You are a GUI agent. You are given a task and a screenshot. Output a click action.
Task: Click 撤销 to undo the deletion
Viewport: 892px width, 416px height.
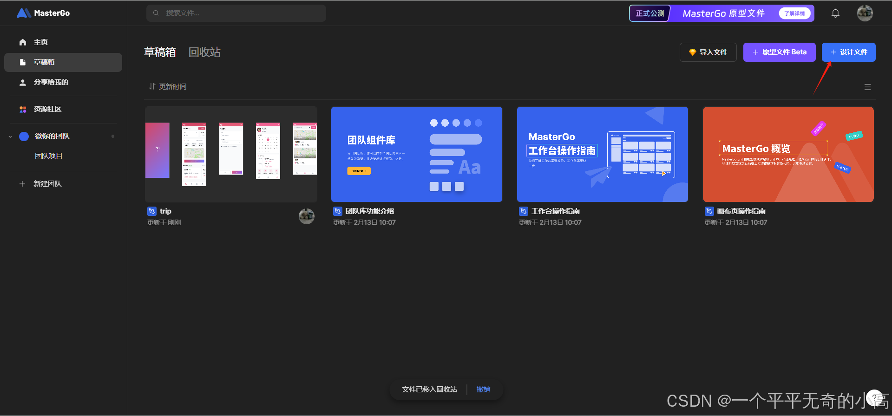[x=484, y=390]
